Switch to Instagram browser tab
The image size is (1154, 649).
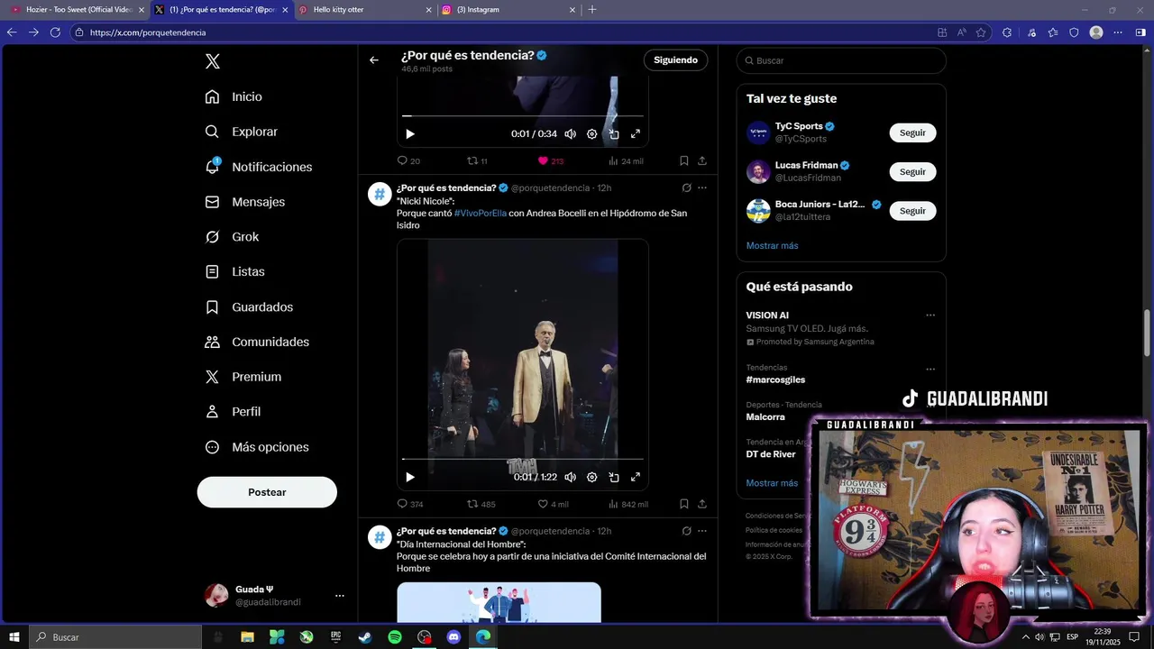(508, 10)
